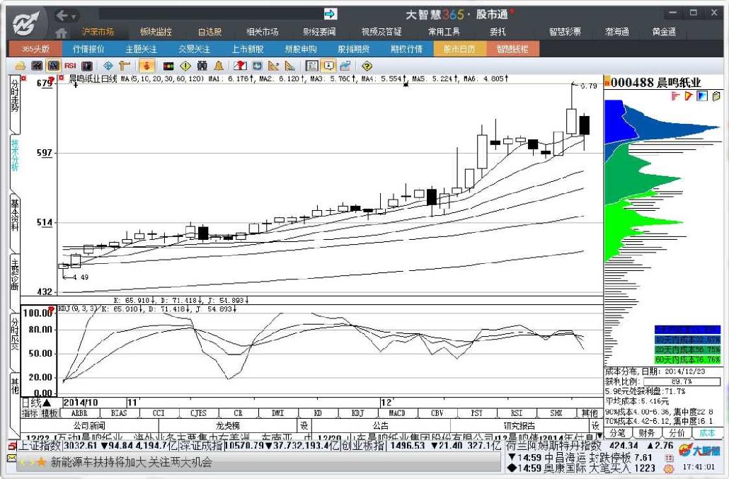Switch to 财务 tab in right panel

647,433
